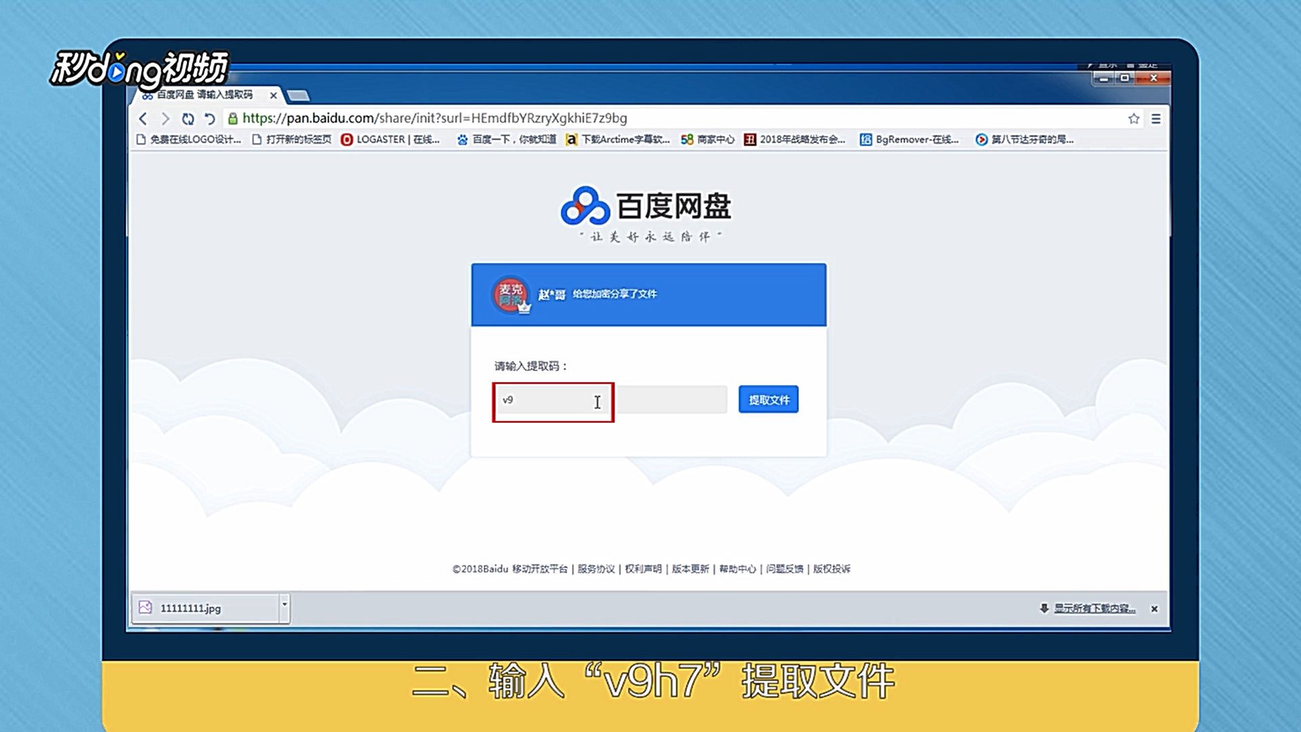1301x732 pixels.
Task: Reload the page with the refresh icon
Action: [188, 119]
